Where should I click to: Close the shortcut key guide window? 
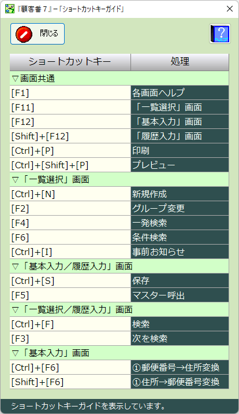click(230, 9)
